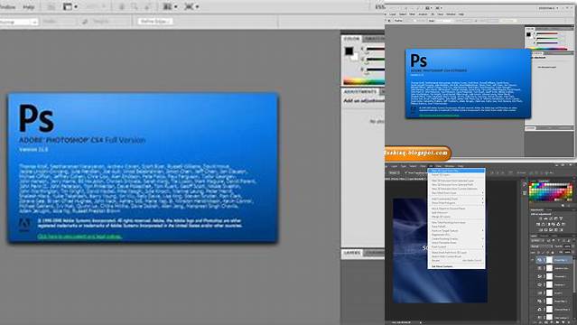Click the orange blogspot.com banner button
The image size is (577, 325).
(417, 153)
